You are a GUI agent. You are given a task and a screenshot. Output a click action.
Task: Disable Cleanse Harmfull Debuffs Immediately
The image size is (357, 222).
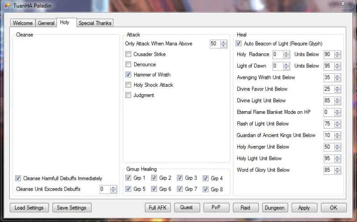18,178
